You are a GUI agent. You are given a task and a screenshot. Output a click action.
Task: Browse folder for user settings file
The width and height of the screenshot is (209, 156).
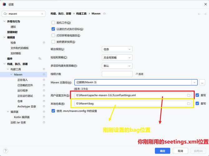point(189,95)
